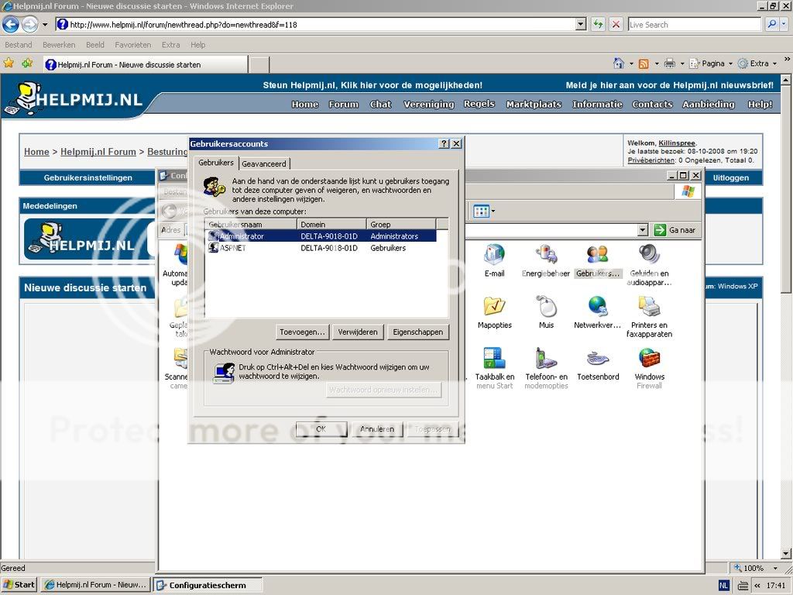Switch to Helpmij.nl Forum taskbar button
The height and width of the screenshot is (595, 793).
tap(96, 585)
